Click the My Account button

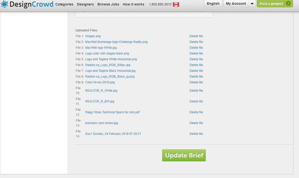(236, 4)
